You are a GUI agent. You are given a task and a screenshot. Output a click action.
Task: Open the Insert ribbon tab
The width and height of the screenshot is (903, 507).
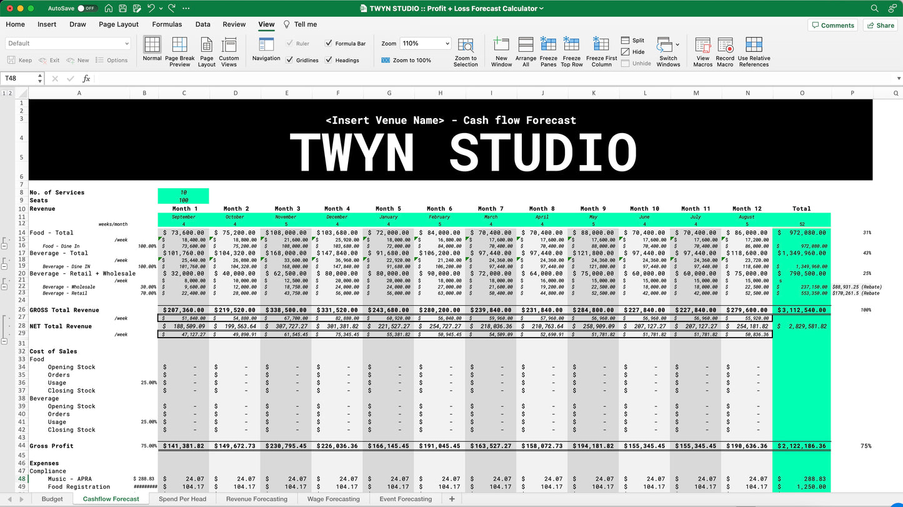[x=47, y=24]
